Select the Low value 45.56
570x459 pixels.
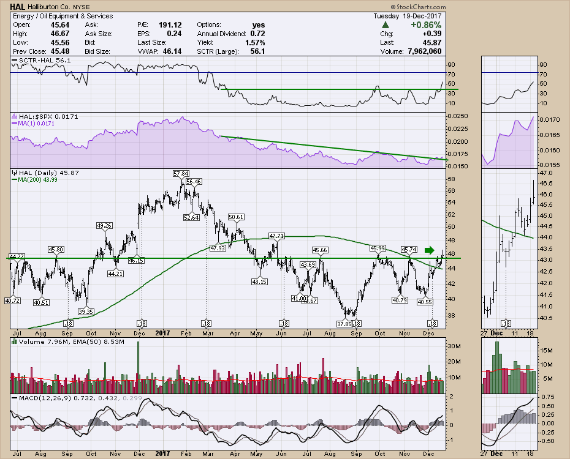click(x=60, y=42)
